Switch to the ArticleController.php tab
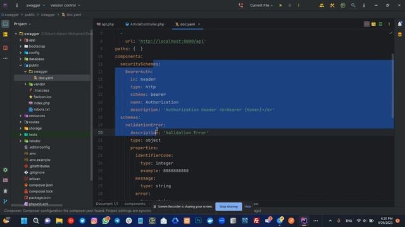405x227 pixels. [x=145, y=24]
